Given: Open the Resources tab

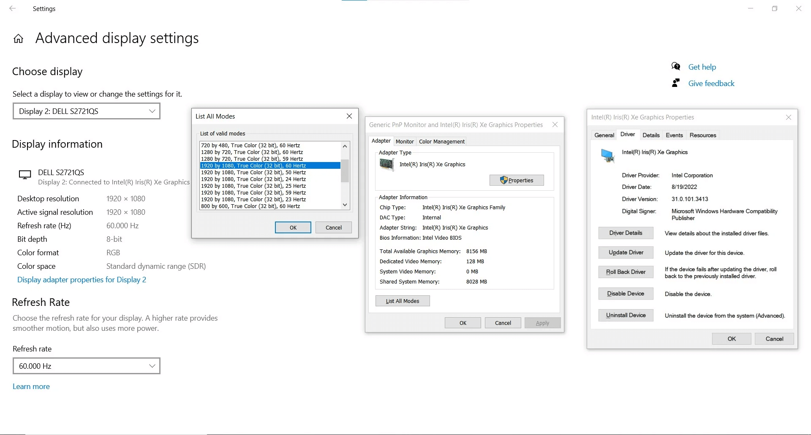Looking at the screenshot, I should pyautogui.click(x=703, y=135).
